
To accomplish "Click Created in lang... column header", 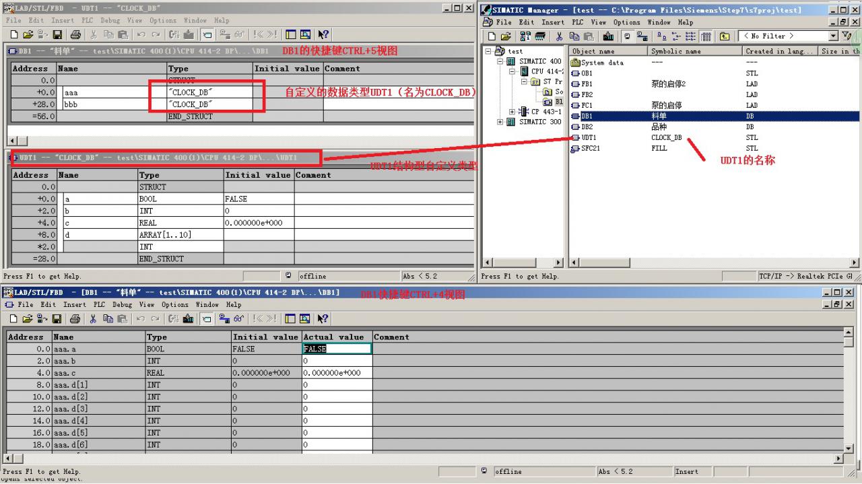I will click(x=781, y=51).
